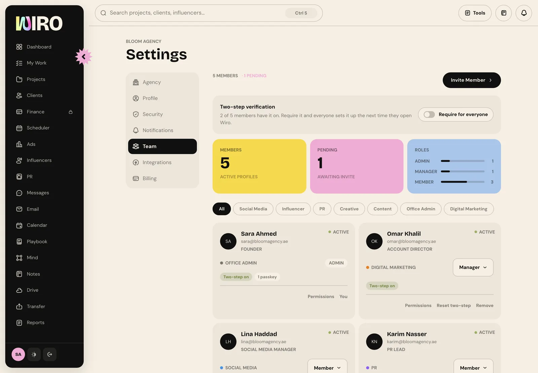Click the Ads chart icon
This screenshot has height=373, width=538.
(x=19, y=144)
